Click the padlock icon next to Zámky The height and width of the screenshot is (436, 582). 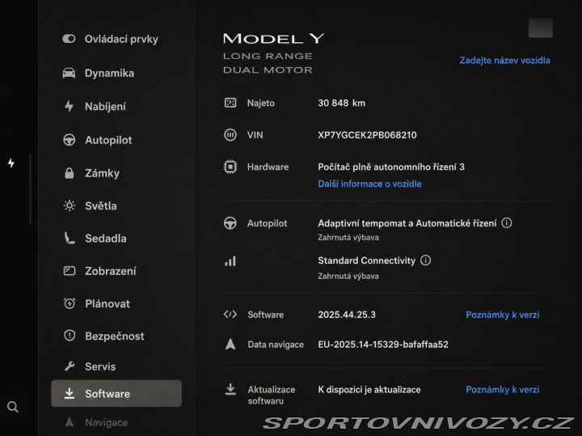click(69, 173)
